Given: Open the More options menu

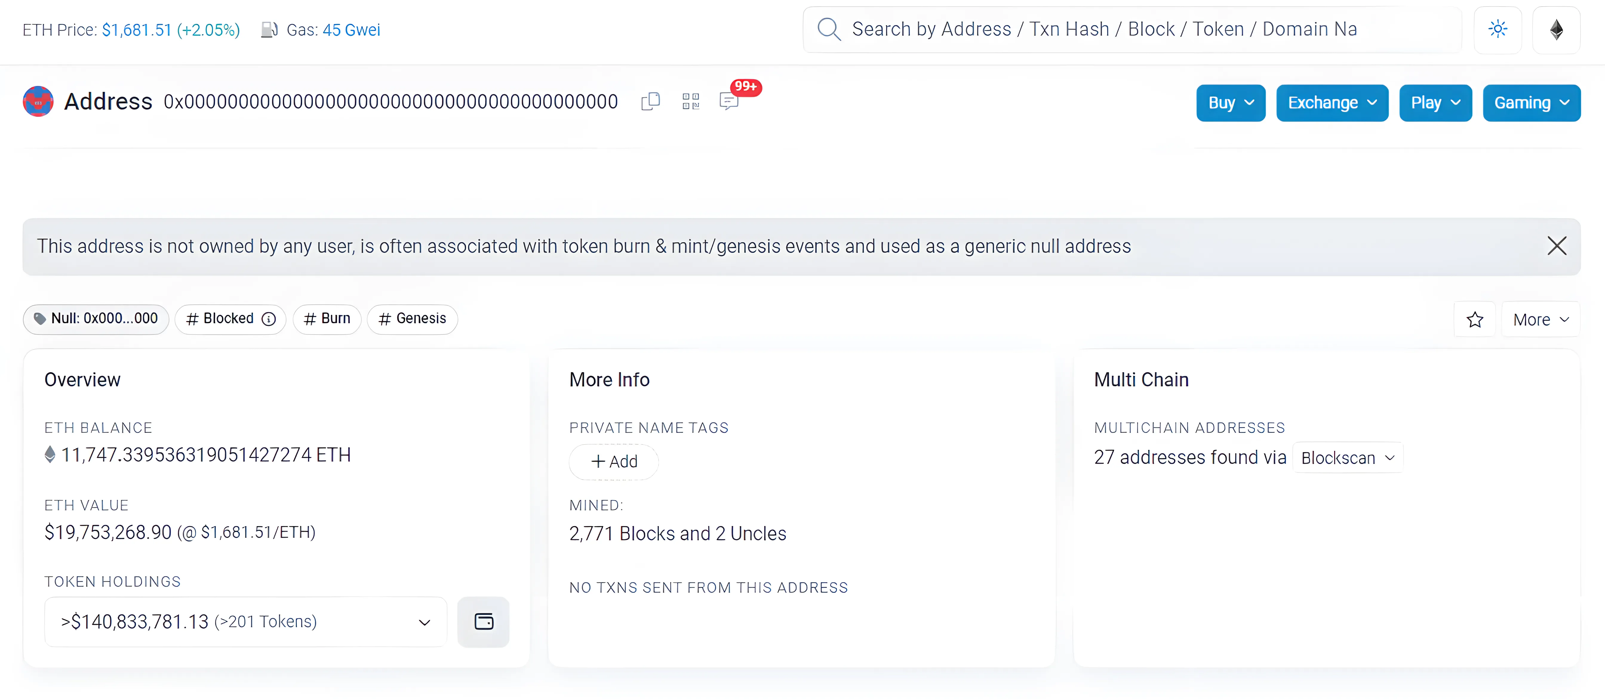Looking at the screenshot, I should (x=1540, y=319).
